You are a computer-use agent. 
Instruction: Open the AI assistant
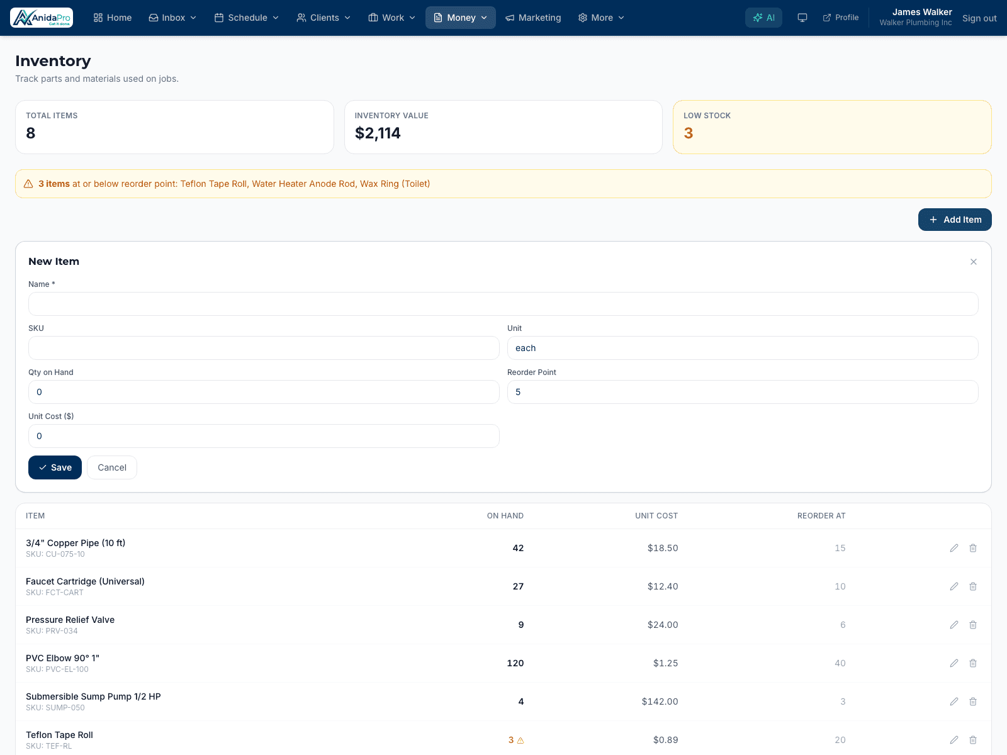coord(763,18)
